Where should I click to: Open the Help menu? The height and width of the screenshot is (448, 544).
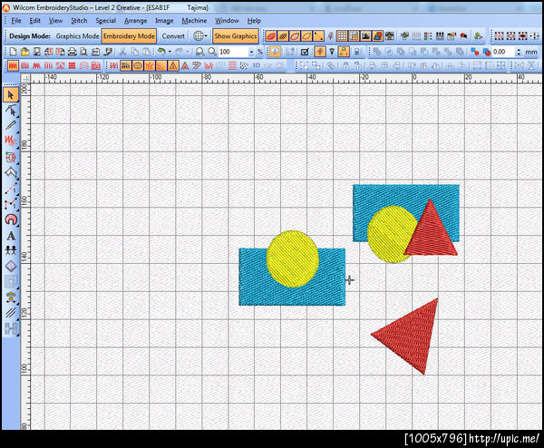click(x=254, y=21)
